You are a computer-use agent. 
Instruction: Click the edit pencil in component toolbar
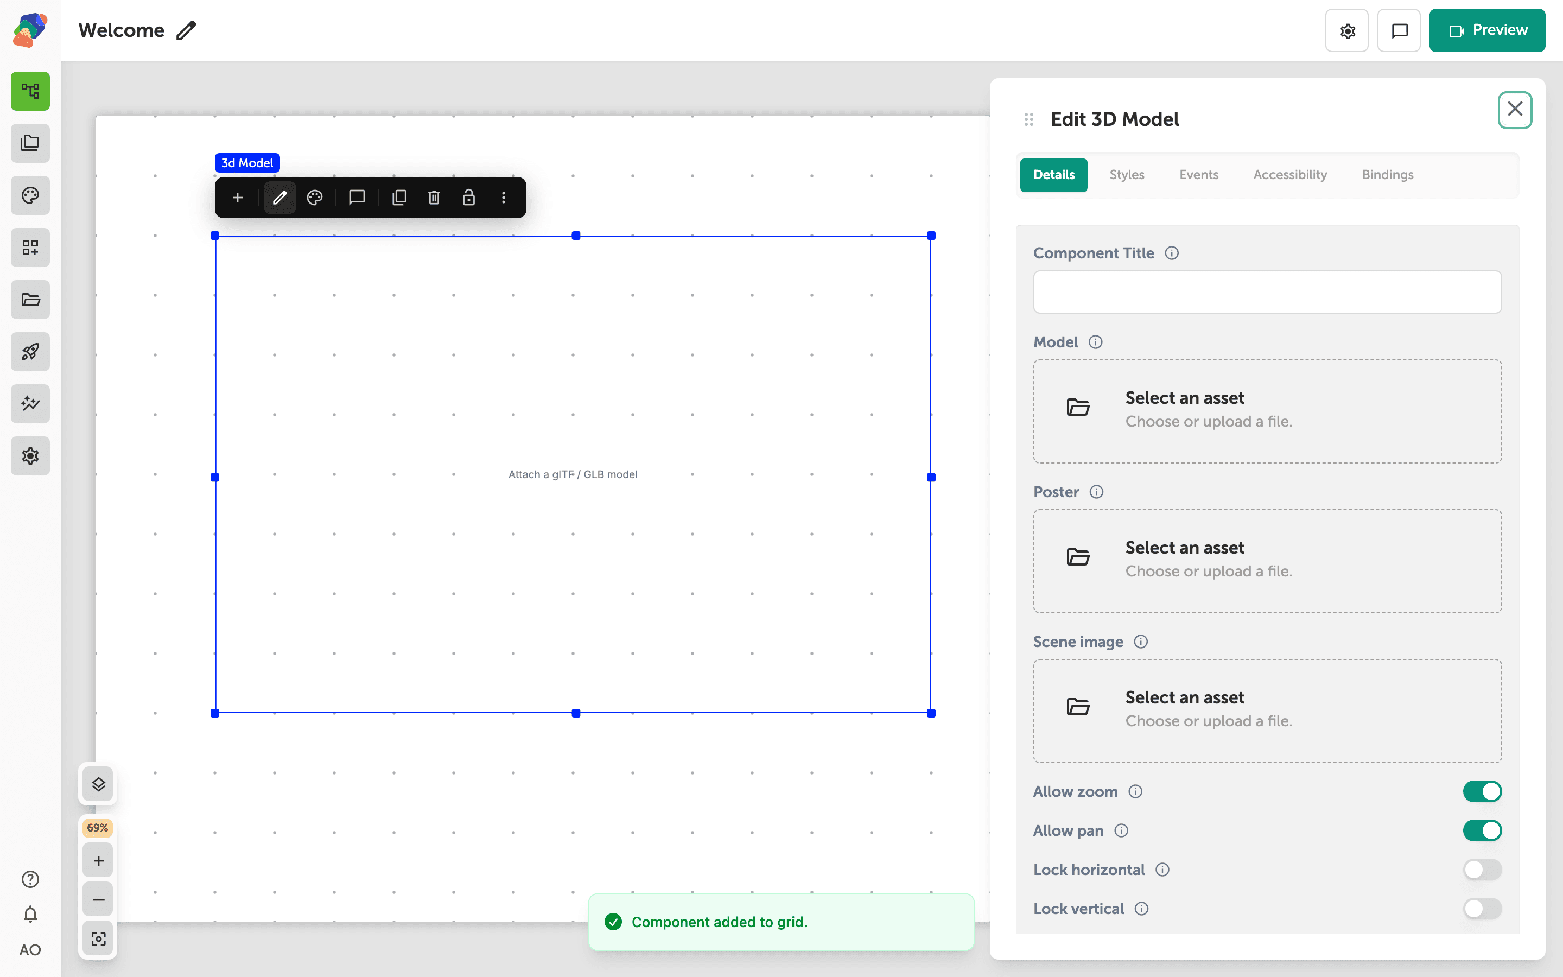[279, 198]
